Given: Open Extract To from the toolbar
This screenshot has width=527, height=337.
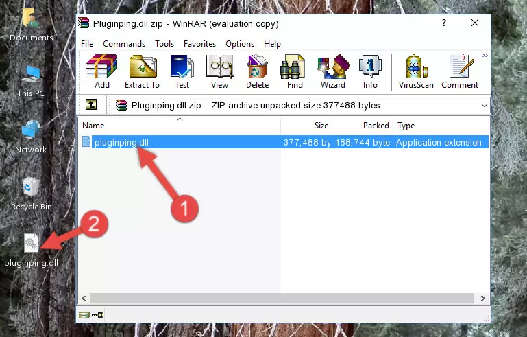Looking at the screenshot, I should tap(142, 71).
